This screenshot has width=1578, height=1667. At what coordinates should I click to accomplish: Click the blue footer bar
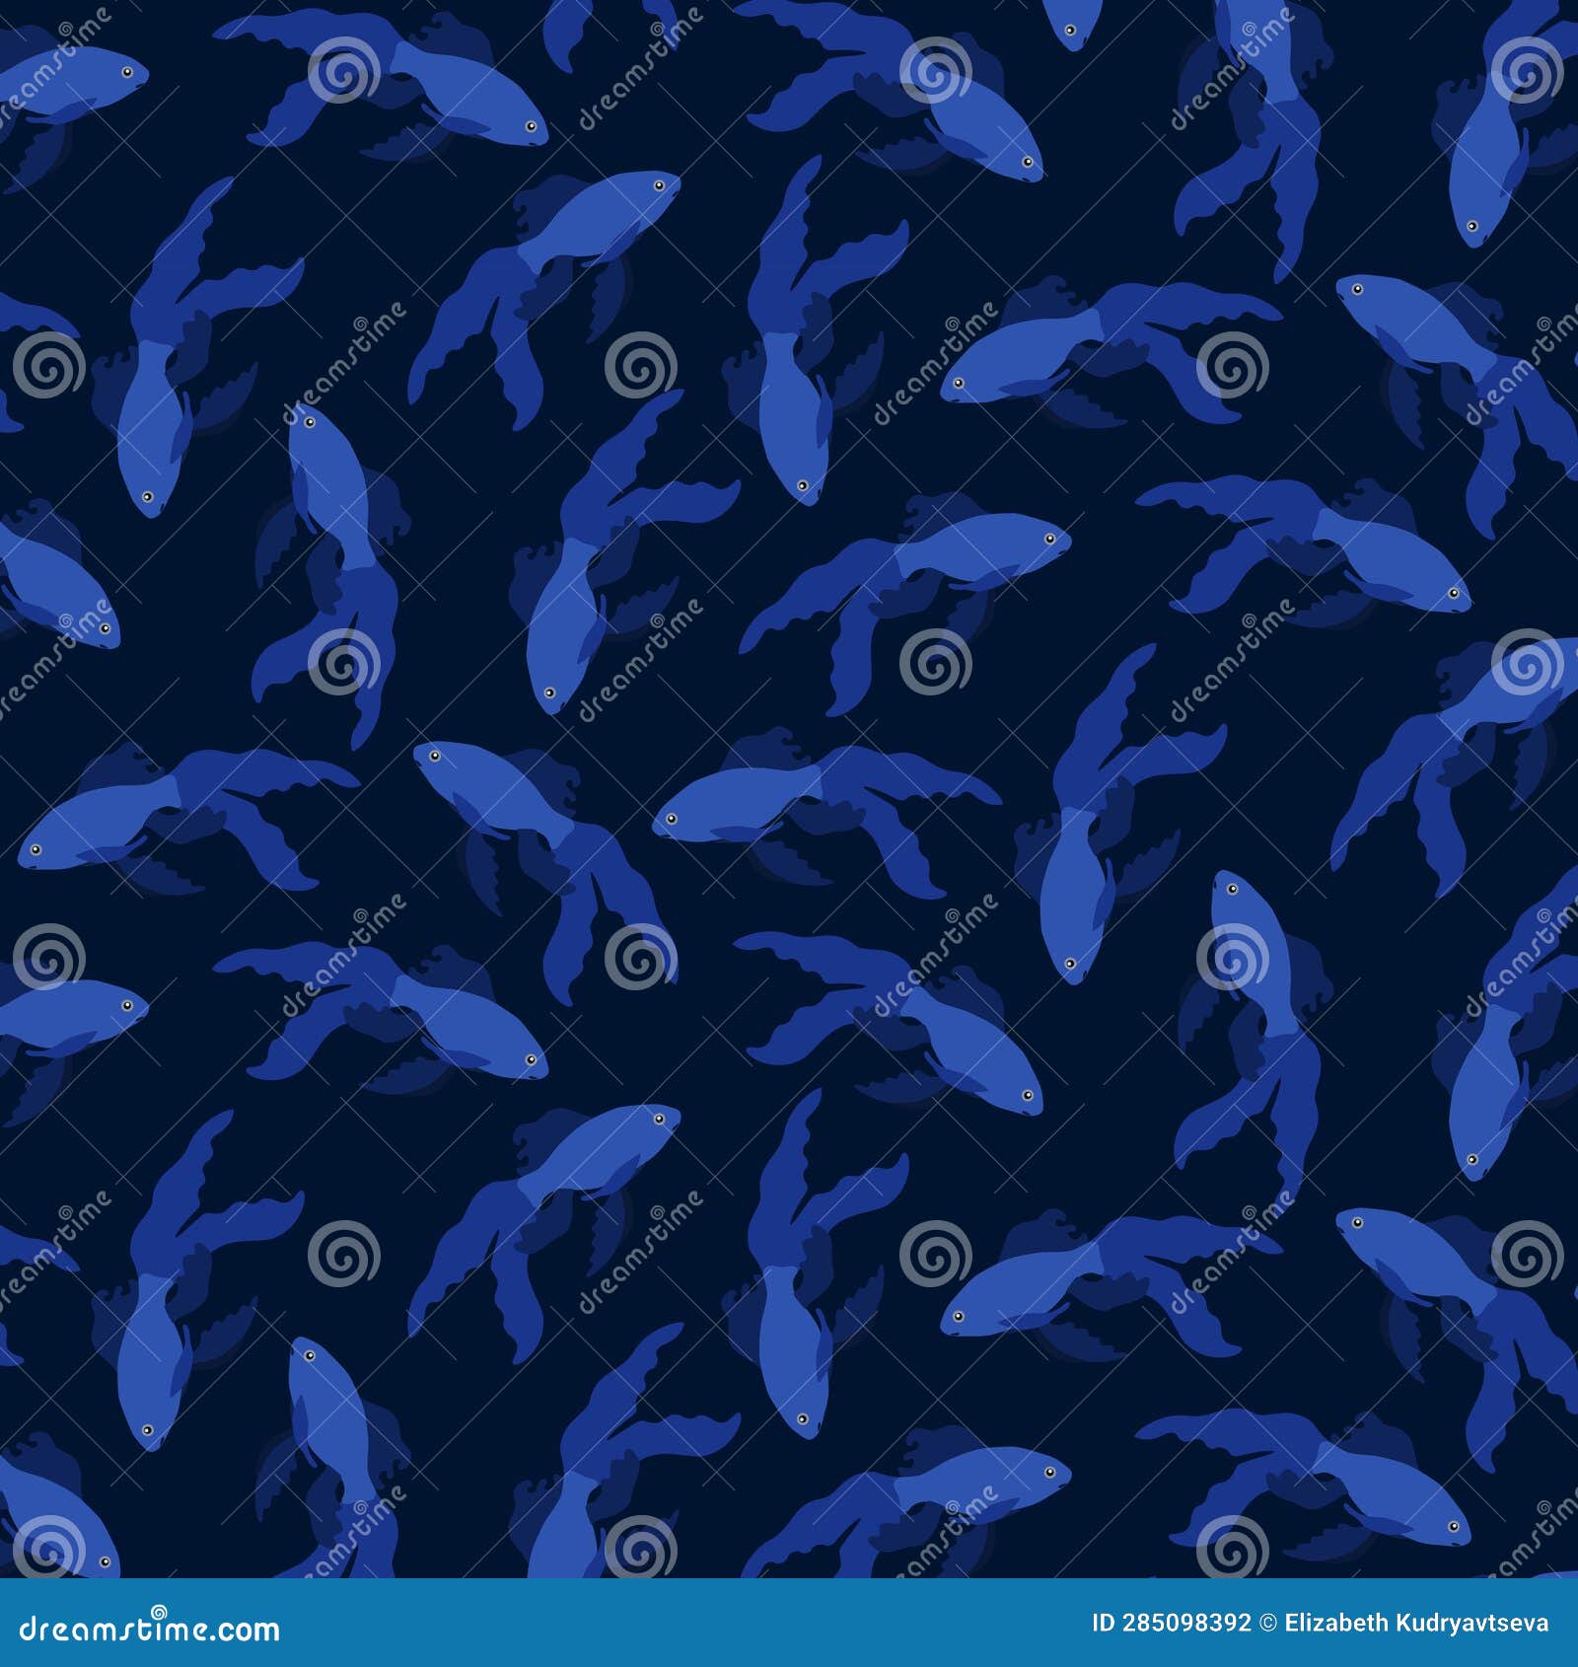tap(789, 1632)
